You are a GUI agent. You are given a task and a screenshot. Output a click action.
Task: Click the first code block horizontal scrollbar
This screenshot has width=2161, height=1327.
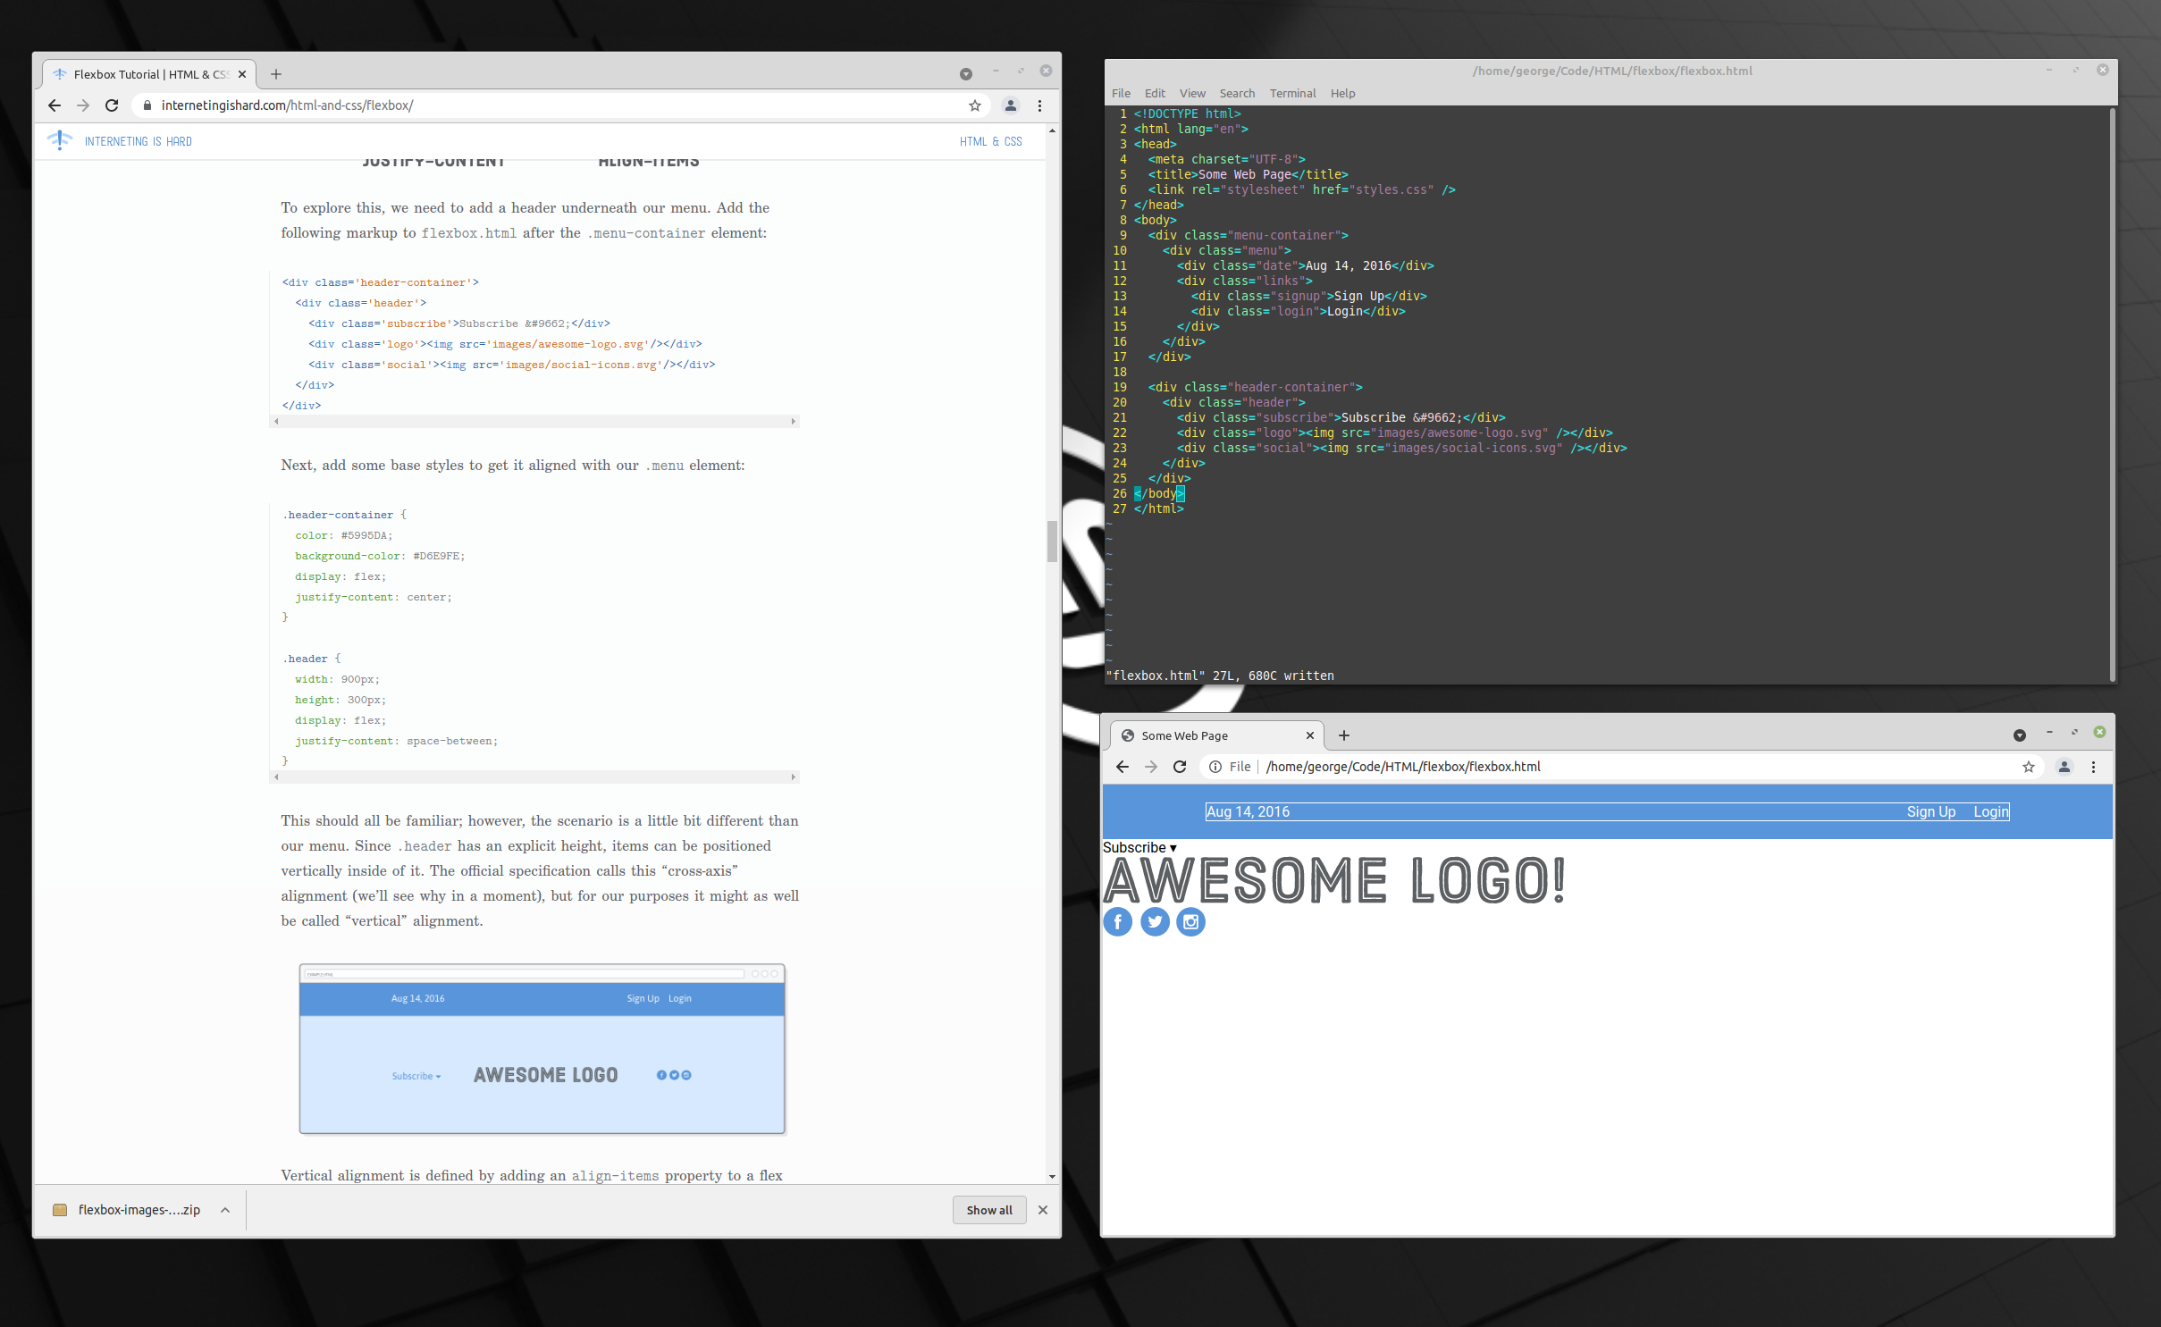click(x=534, y=421)
